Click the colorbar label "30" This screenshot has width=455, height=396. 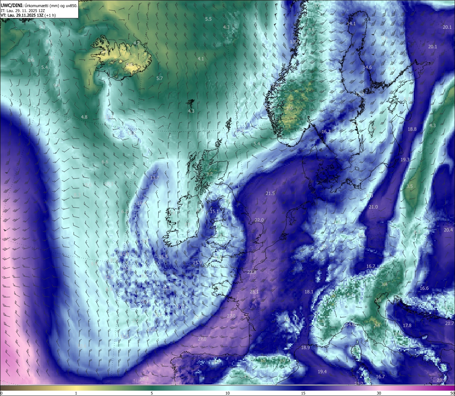pyautogui.click(x=379, y=393)
